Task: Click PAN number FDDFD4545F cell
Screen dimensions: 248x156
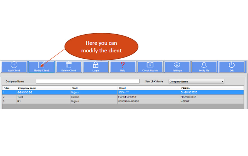Action: tap(188, 97)
